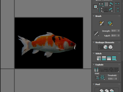Click the Stitch rollout title
The height and width of the screenshot is (92, 123).
coord(98,54)
